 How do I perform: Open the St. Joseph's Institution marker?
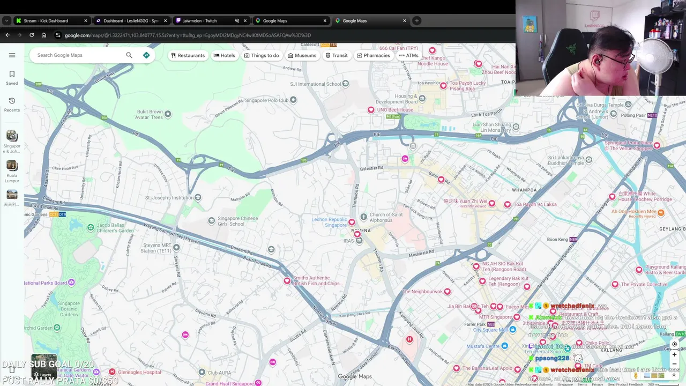click(x=198, y=198)
